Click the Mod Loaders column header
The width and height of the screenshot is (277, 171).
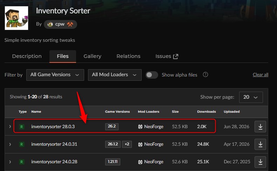[149, 112]
